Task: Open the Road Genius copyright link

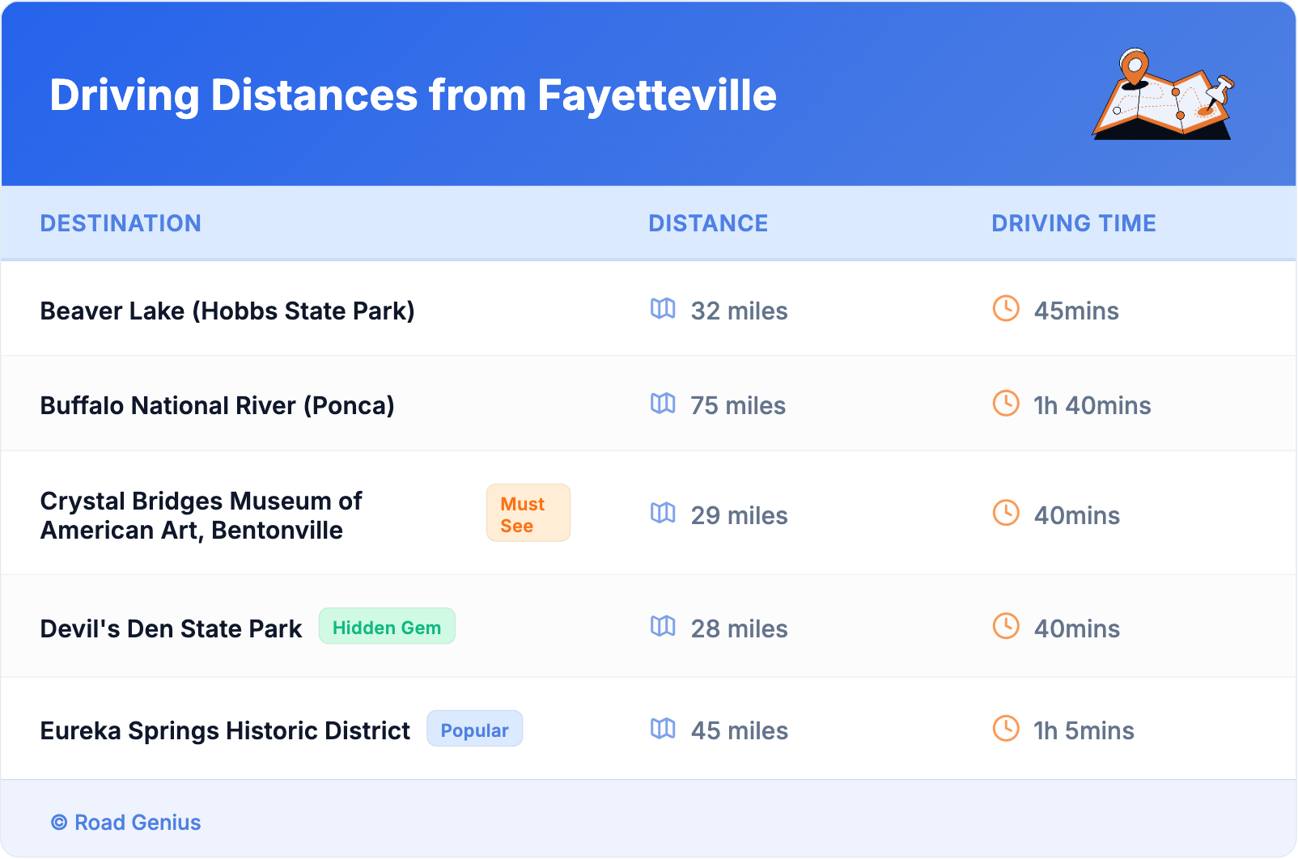Action: pyautogui.click(x=126, y=823)
